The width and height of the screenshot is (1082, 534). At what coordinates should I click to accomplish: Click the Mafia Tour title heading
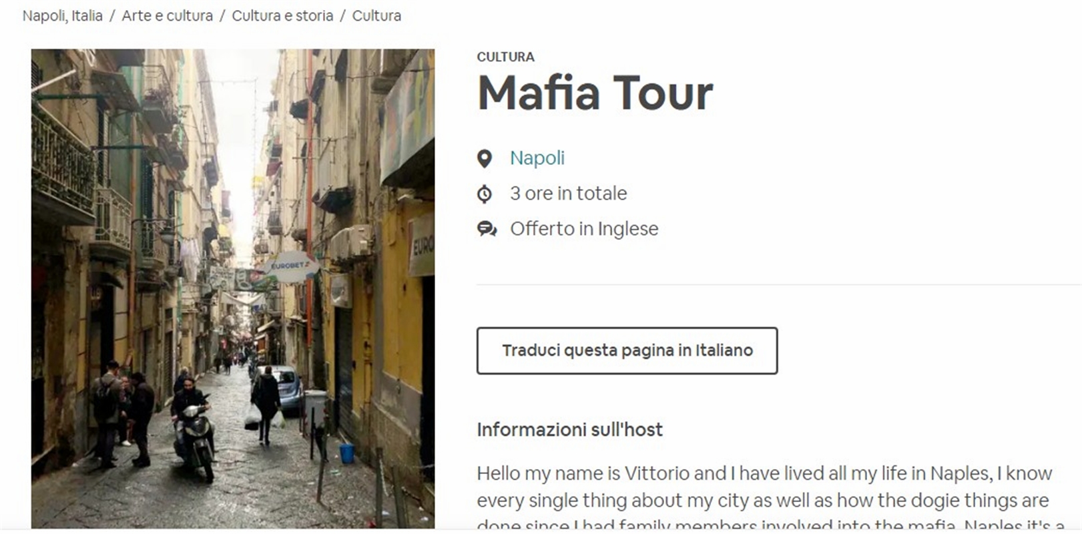point(595,93)
